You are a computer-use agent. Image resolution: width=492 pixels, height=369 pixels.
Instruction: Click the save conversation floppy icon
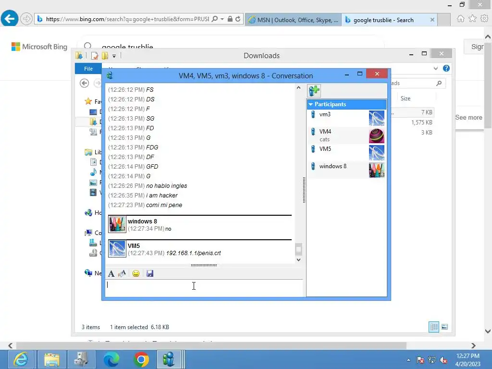tap(150, 273)
